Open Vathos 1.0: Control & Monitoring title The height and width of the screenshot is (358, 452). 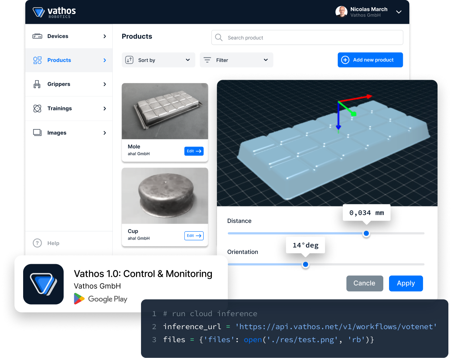click(143, 274)
